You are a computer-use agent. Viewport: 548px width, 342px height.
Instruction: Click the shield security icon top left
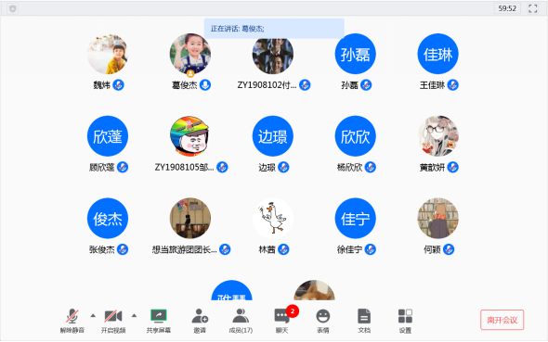pos(13,8)
